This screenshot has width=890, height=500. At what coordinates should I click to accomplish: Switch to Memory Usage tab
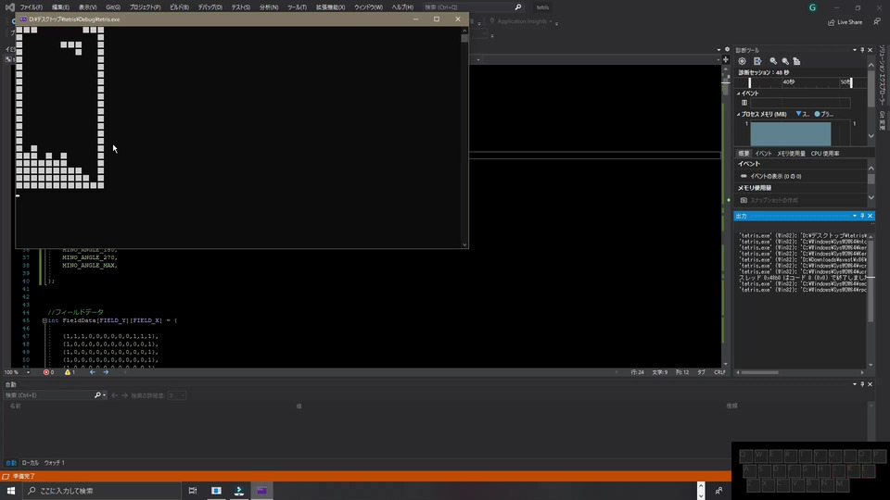pyautogui.click(x=791, y=154)
